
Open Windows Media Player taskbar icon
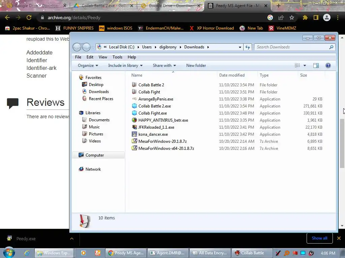click(x=84, y=253)
